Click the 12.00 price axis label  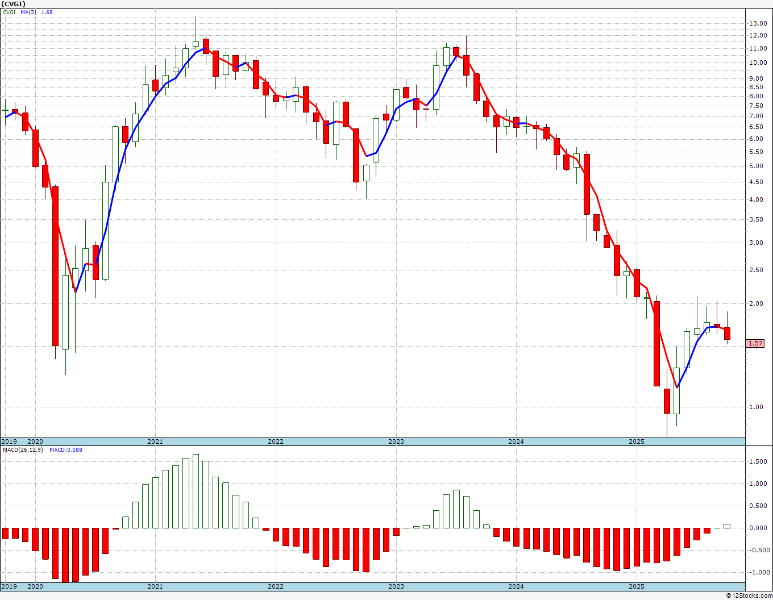click(x=758, y=35)
